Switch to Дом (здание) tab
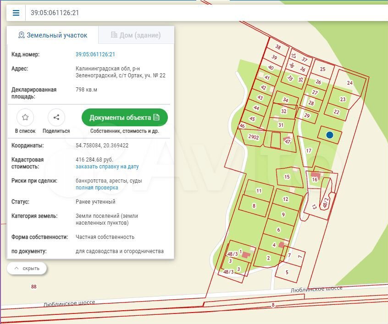 [136, 35]
